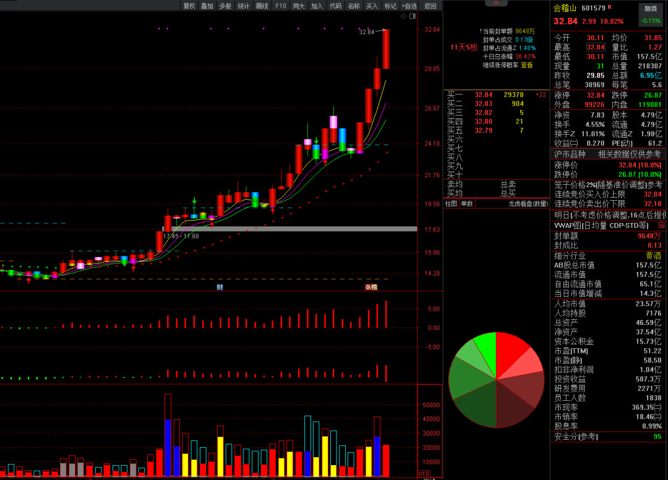Add stock via +自选 button
Screen dimensions: 668x480
[x=409, y=6]
